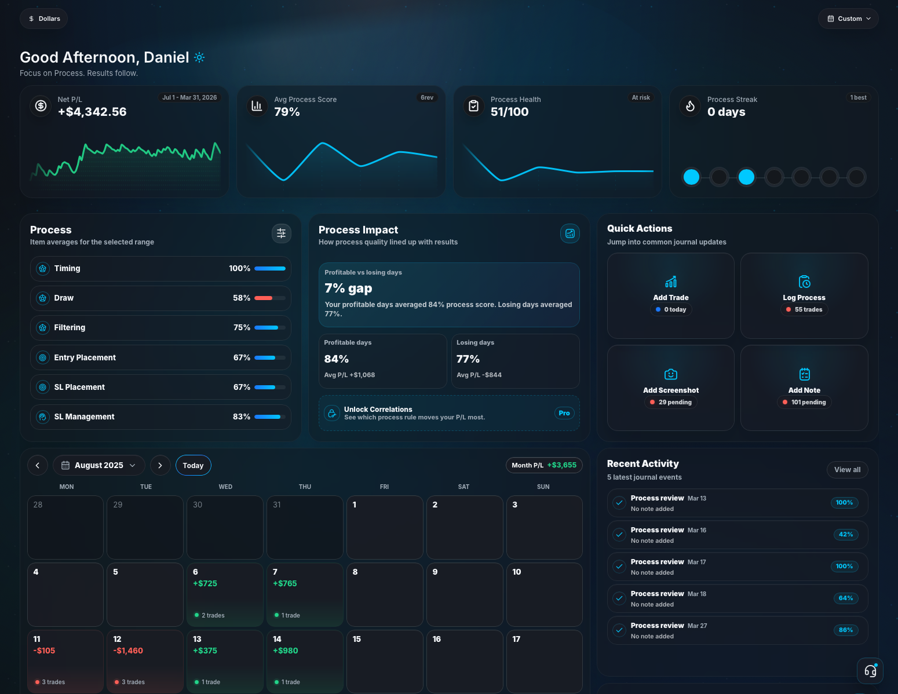Click the Add Trade quick action
Image resolution: width=898 pixels, height=694 pixels.
(671, 295)
